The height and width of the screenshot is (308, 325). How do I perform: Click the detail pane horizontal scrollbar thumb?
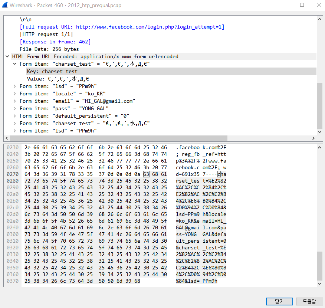119,138
